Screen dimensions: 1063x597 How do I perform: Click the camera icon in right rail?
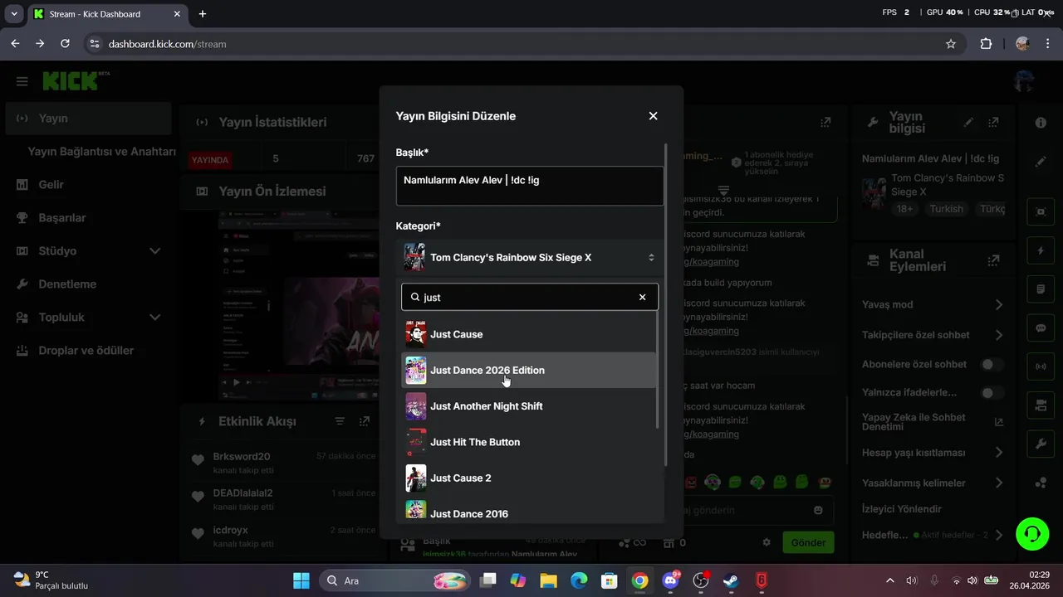(x=1041, y=405)
